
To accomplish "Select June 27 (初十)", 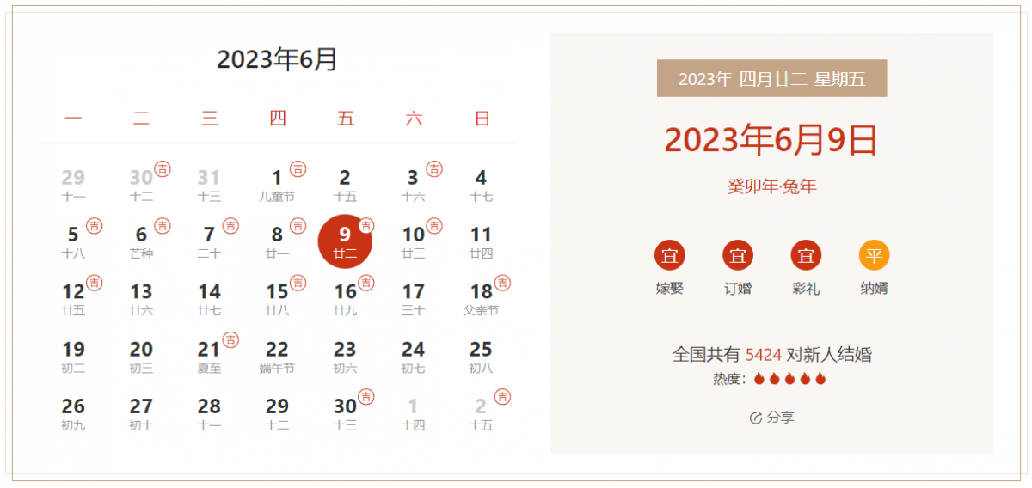I will 141,413.
